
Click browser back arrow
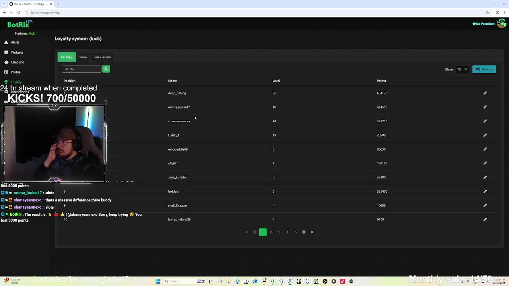point(4,12)
